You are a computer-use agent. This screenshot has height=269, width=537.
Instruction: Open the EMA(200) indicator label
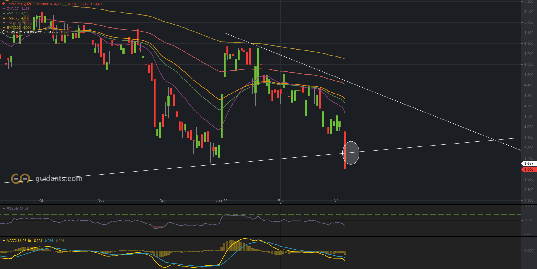click(14, 28)
